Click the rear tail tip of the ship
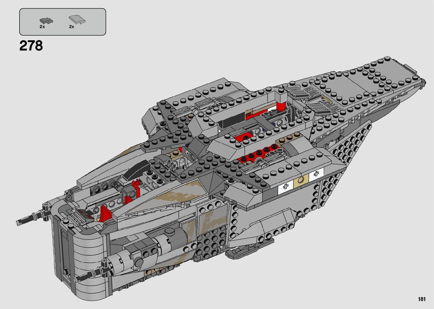This screenshot has width=434, height=309. tap(423, 81)
